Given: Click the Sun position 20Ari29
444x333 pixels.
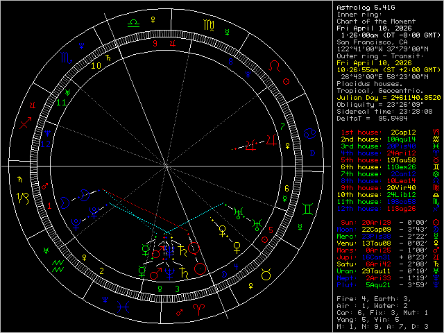Looking at the screenshot, I should coord(376,223).
